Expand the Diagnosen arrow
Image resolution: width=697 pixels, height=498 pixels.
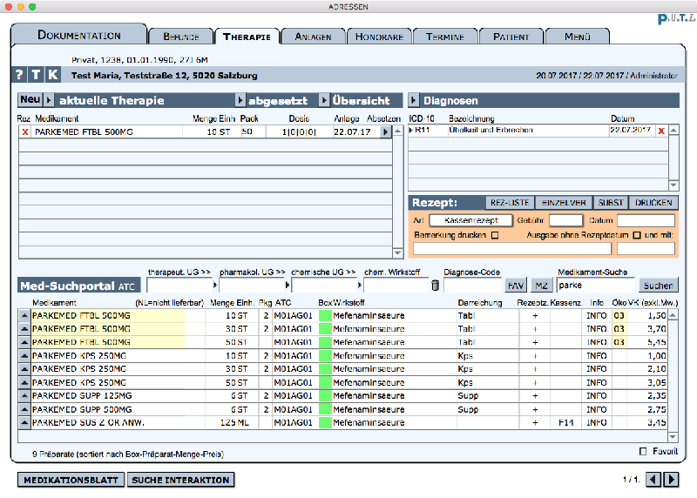click(414, 100)
